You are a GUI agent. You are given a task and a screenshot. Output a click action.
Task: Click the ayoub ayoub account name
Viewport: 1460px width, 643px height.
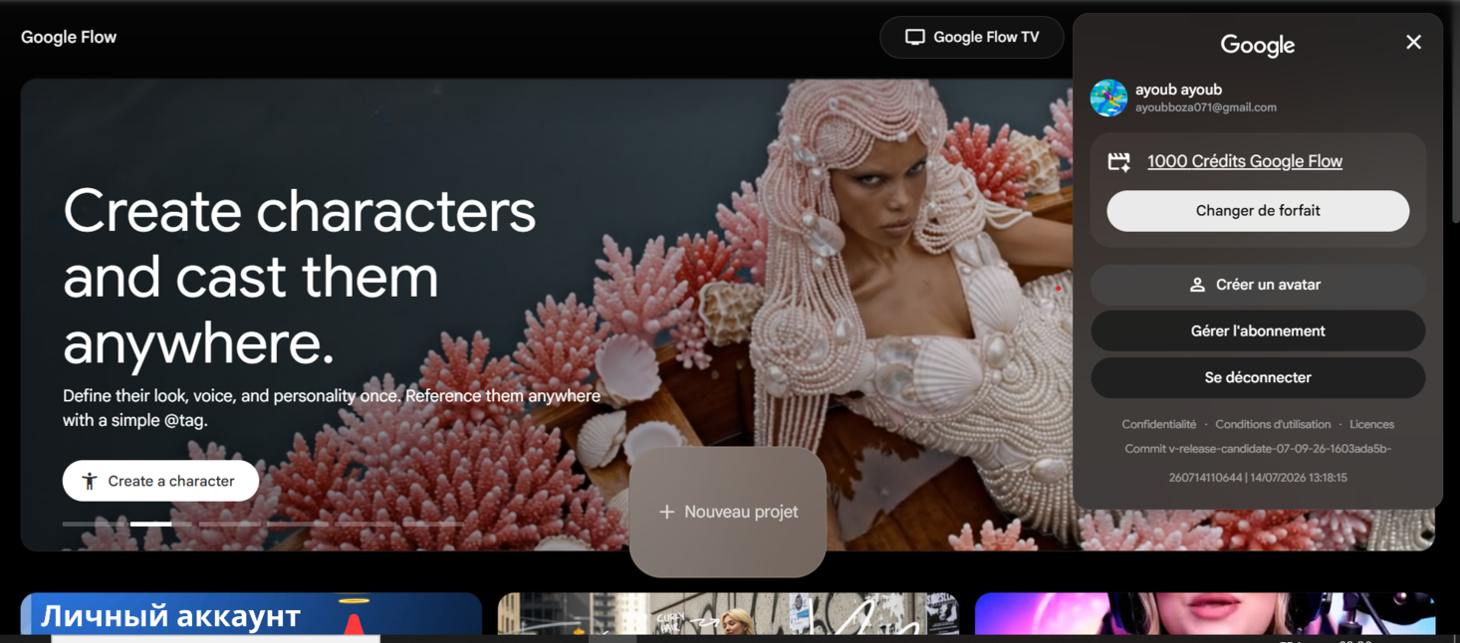pos(1178,90)
